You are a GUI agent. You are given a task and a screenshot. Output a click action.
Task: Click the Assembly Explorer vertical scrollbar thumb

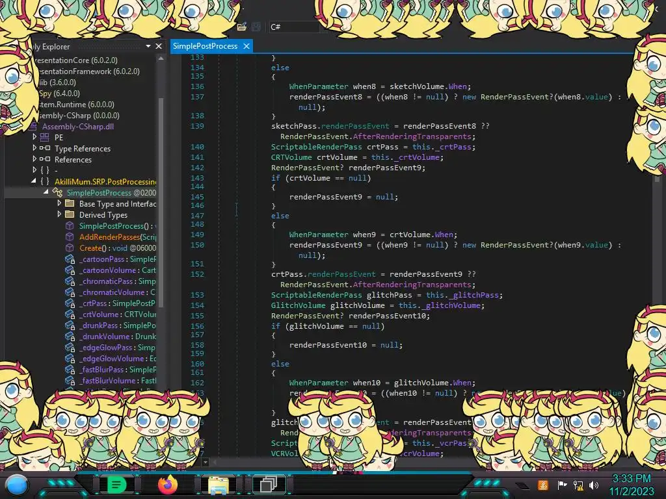click(x=161, y=201)
